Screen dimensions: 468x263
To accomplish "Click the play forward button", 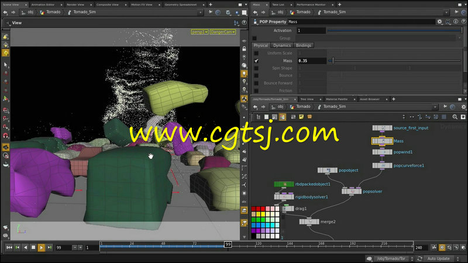I will coord(41,247).
